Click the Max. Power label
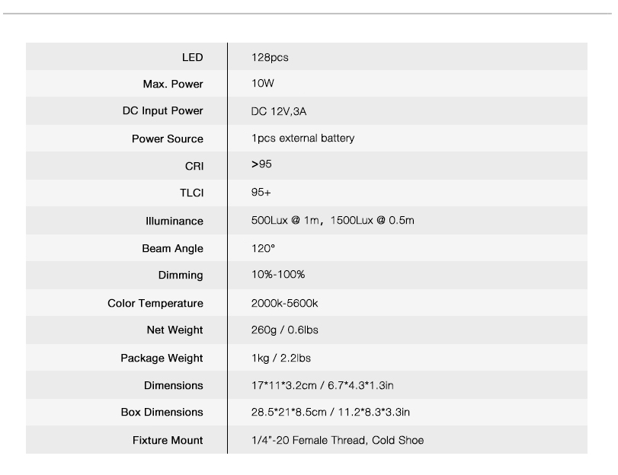 click(173, 84)
